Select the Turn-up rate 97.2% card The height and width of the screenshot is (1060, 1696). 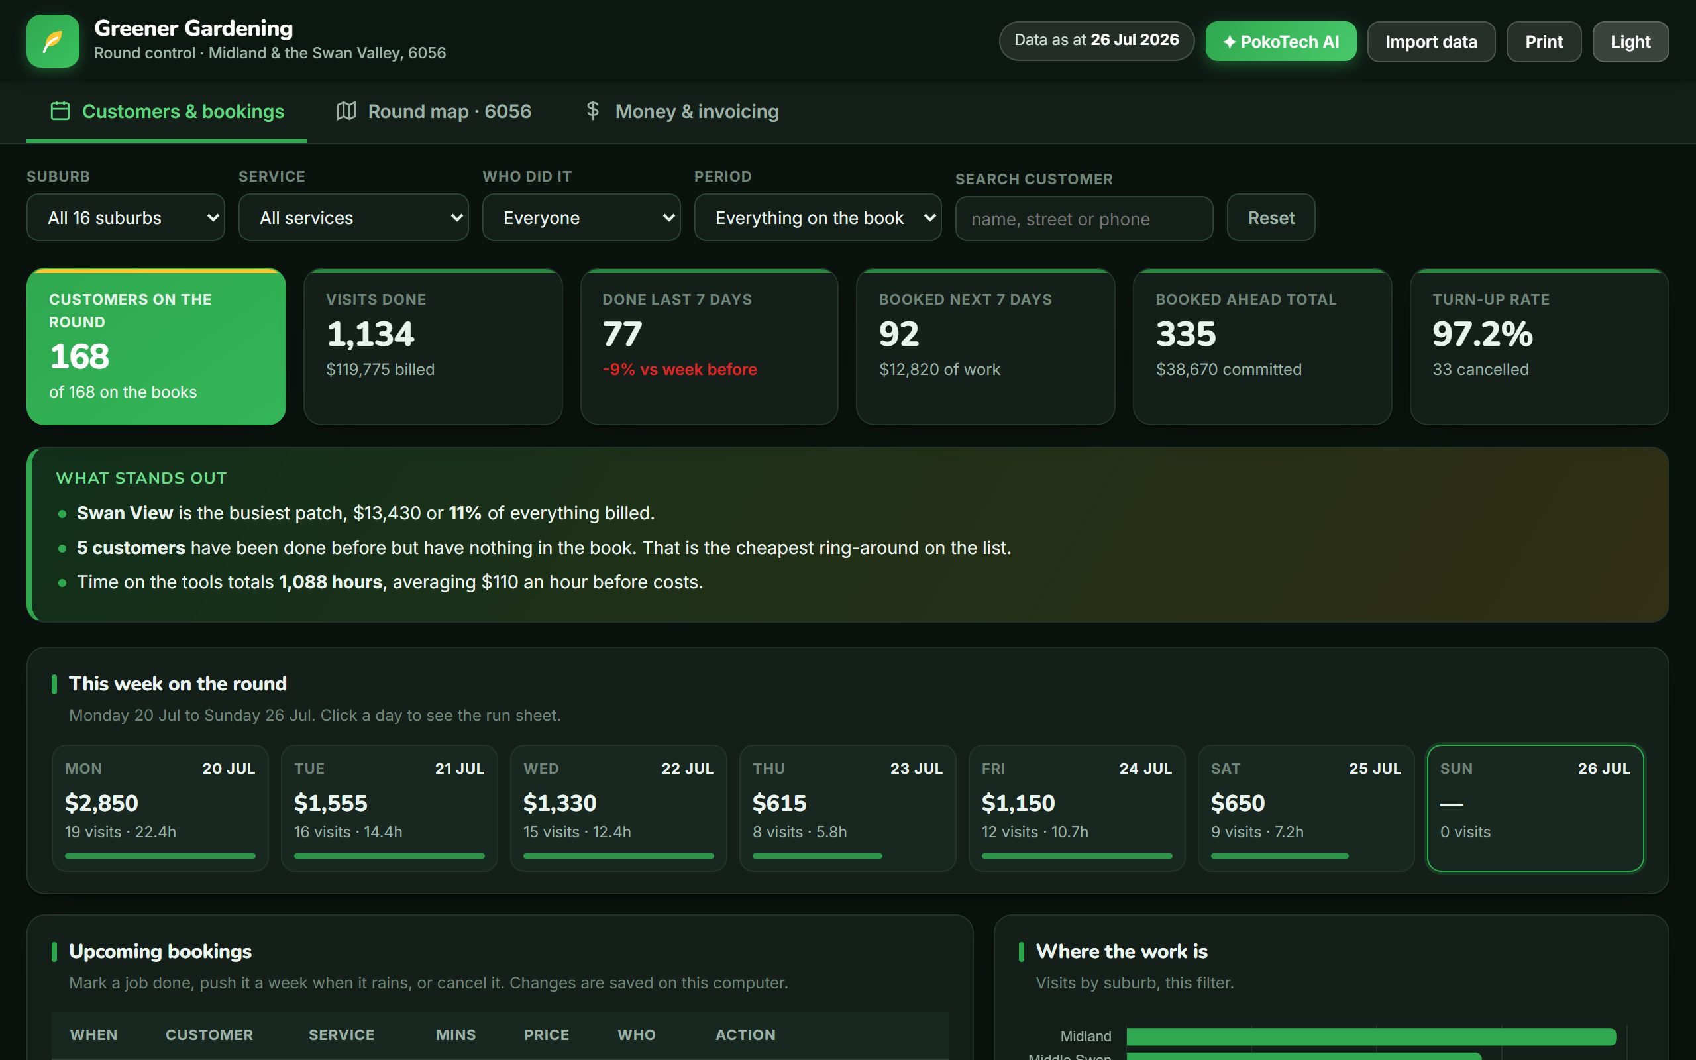[1539, 346]
